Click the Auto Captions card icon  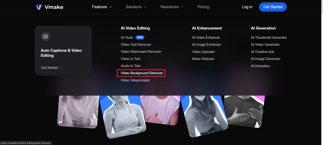(45, 37)
